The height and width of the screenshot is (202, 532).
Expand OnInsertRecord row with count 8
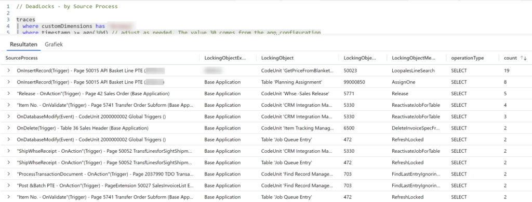[x=9, y=82]
